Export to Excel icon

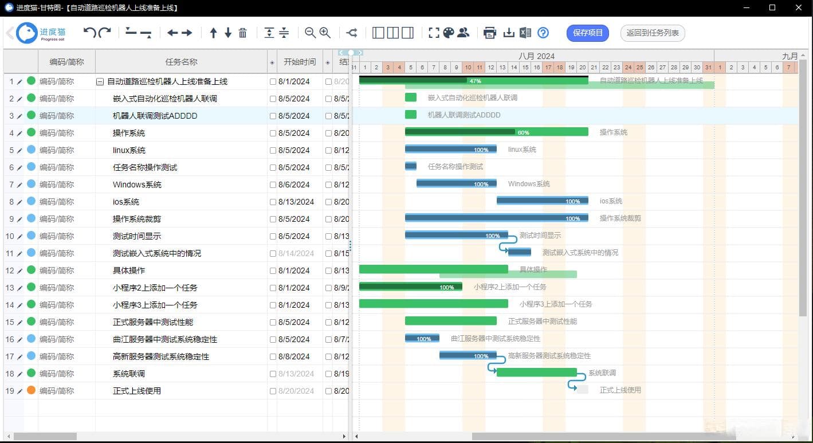tap(525, 33)
